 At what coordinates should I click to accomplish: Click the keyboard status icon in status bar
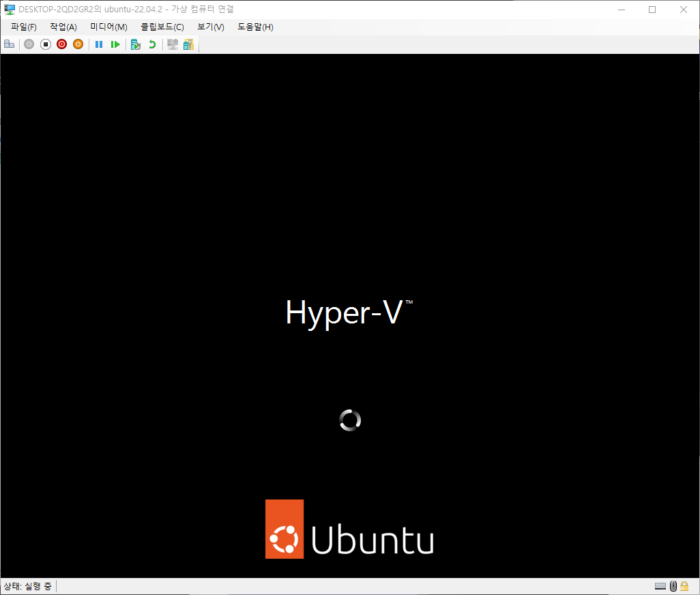pyautogui.click(x=660, y=586)
